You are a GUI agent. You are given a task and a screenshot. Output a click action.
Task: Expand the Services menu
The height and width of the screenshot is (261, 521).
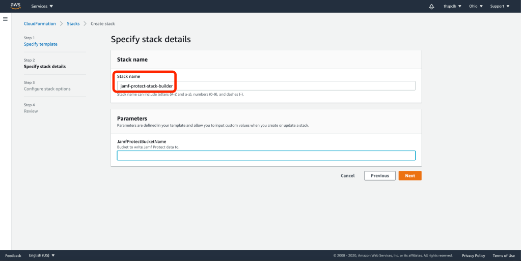click(42, 7)
